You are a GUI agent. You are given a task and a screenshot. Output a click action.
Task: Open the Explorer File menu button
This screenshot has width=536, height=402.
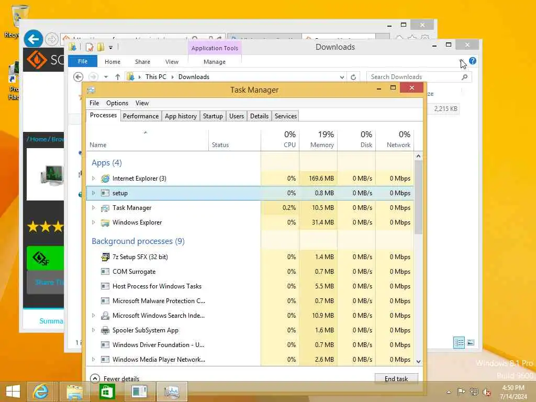point(83,62)
